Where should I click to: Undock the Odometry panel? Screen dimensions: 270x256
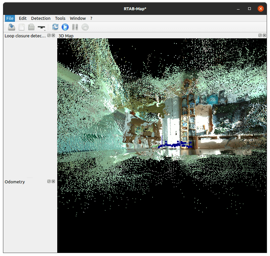click(49, 181)
